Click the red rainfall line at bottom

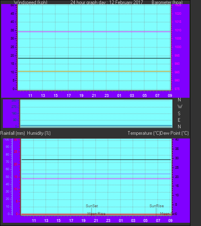96,214
